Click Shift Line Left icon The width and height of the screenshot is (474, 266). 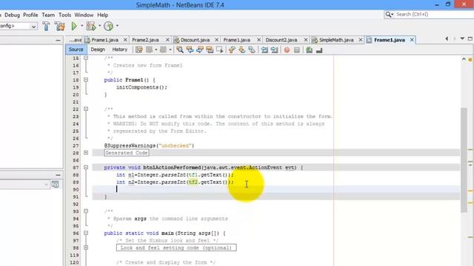[x=264, y=50]
